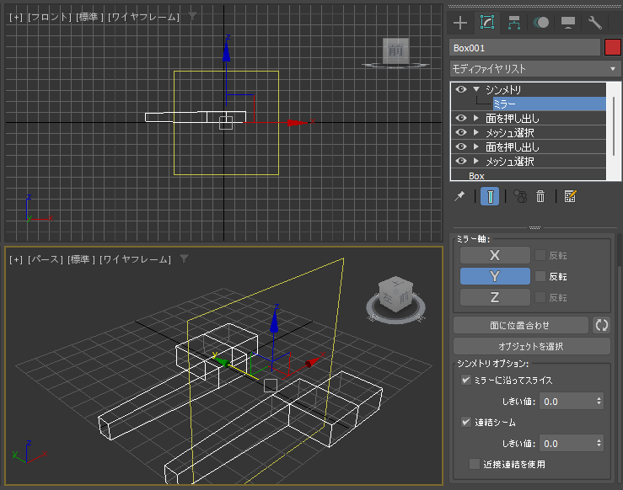Screen dimensions: 623x490
Task: Set mirror axis to Z
Action: 495,297
